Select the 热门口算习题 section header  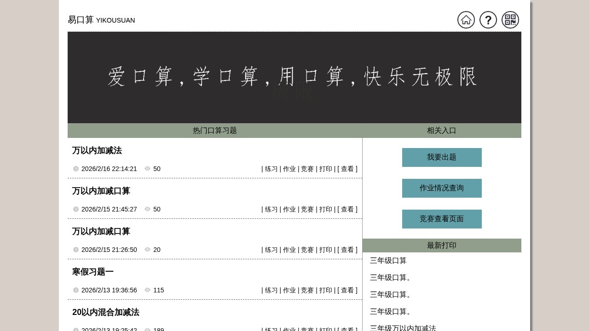(x=214, y=131)
